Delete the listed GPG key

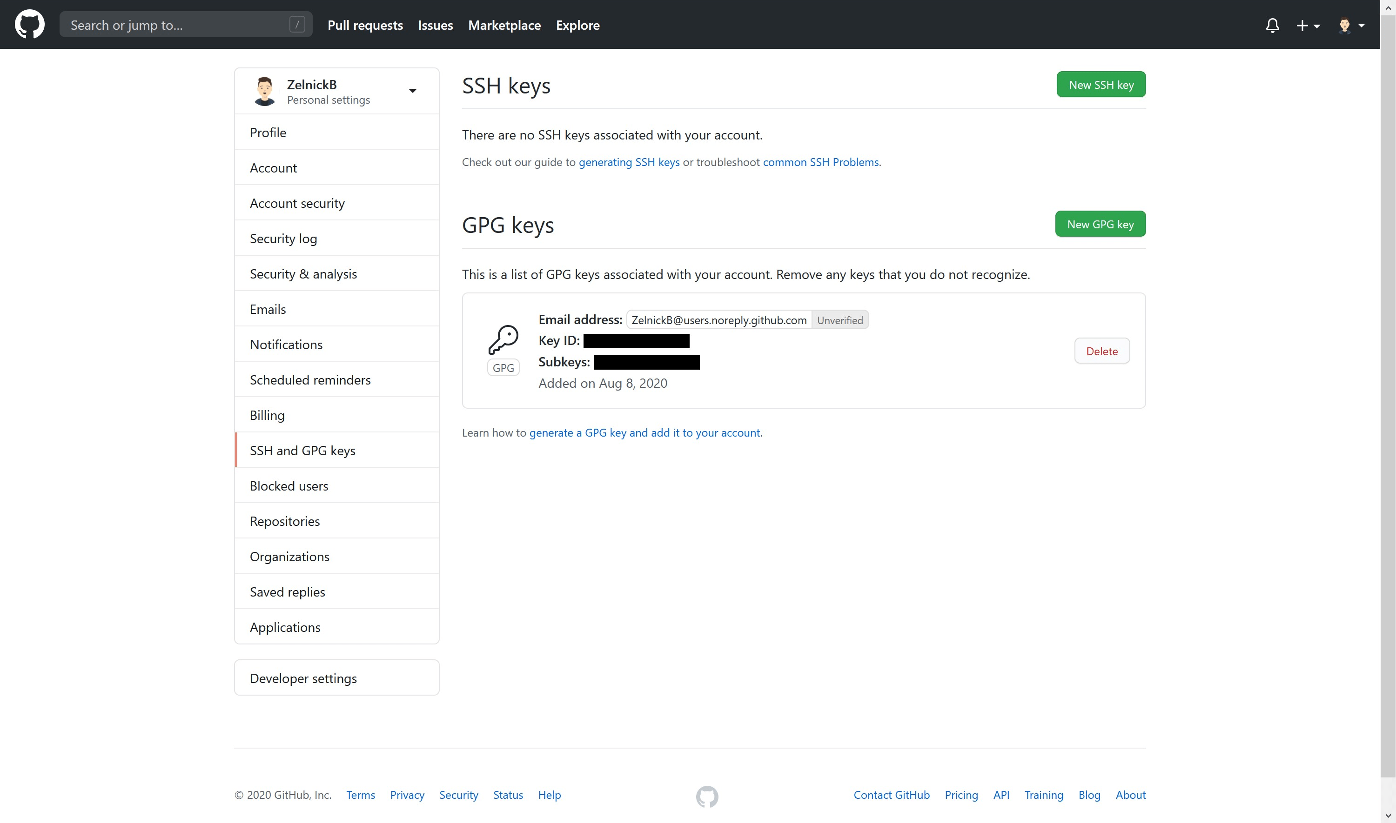pyautogui.click(x=1101, y=351)
